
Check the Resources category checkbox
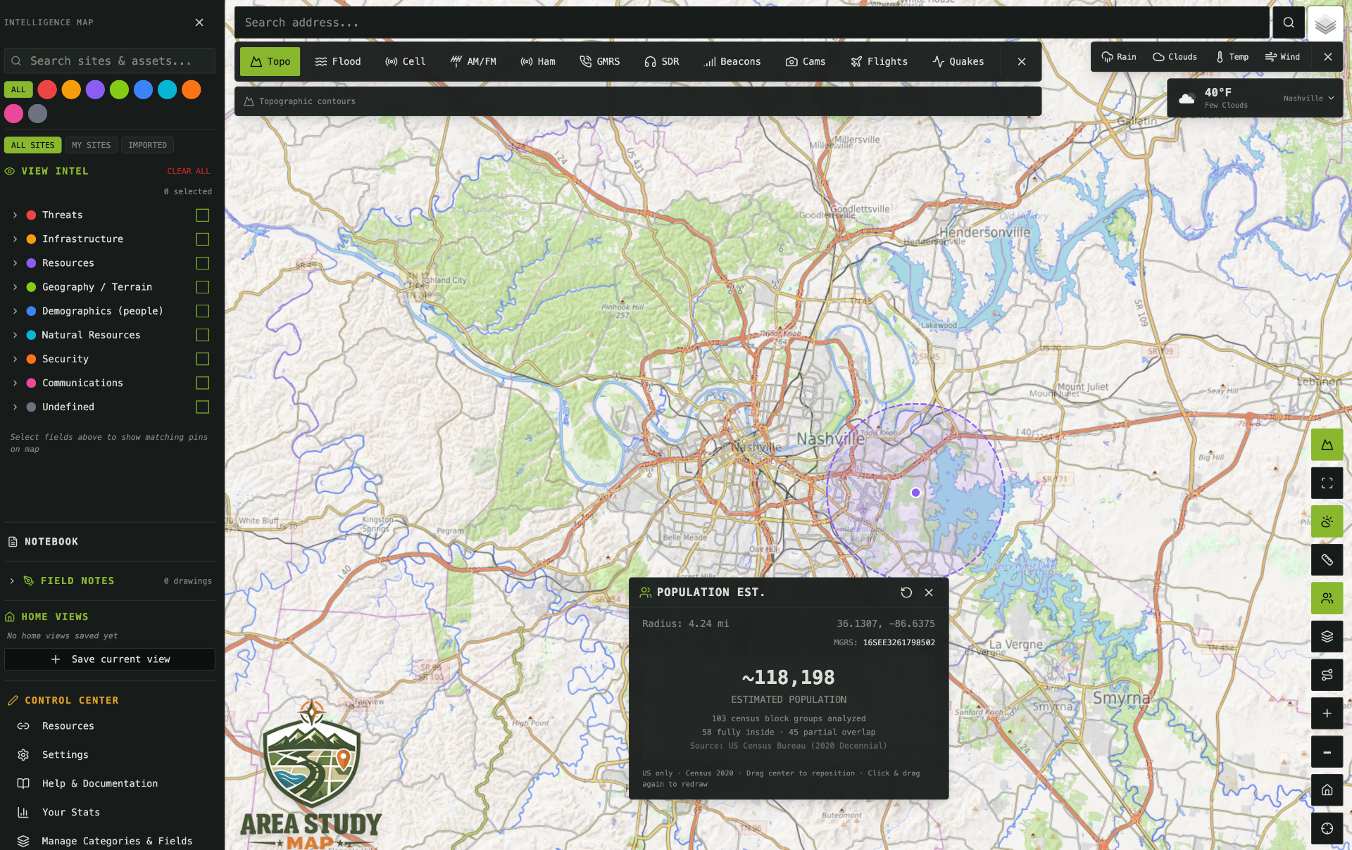[x=202, y=263]
